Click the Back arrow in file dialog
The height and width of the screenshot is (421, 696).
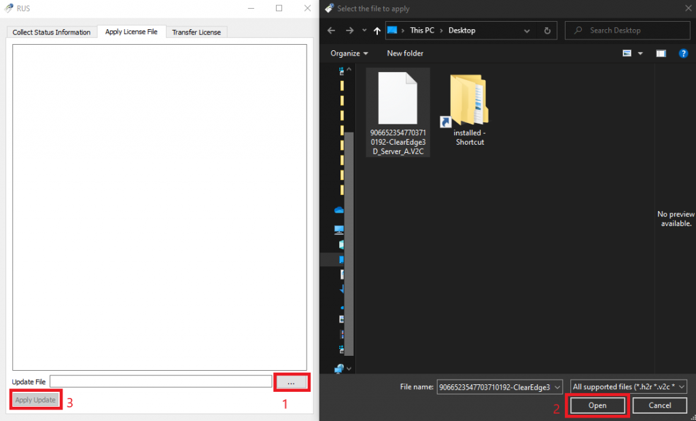[332, 31]
